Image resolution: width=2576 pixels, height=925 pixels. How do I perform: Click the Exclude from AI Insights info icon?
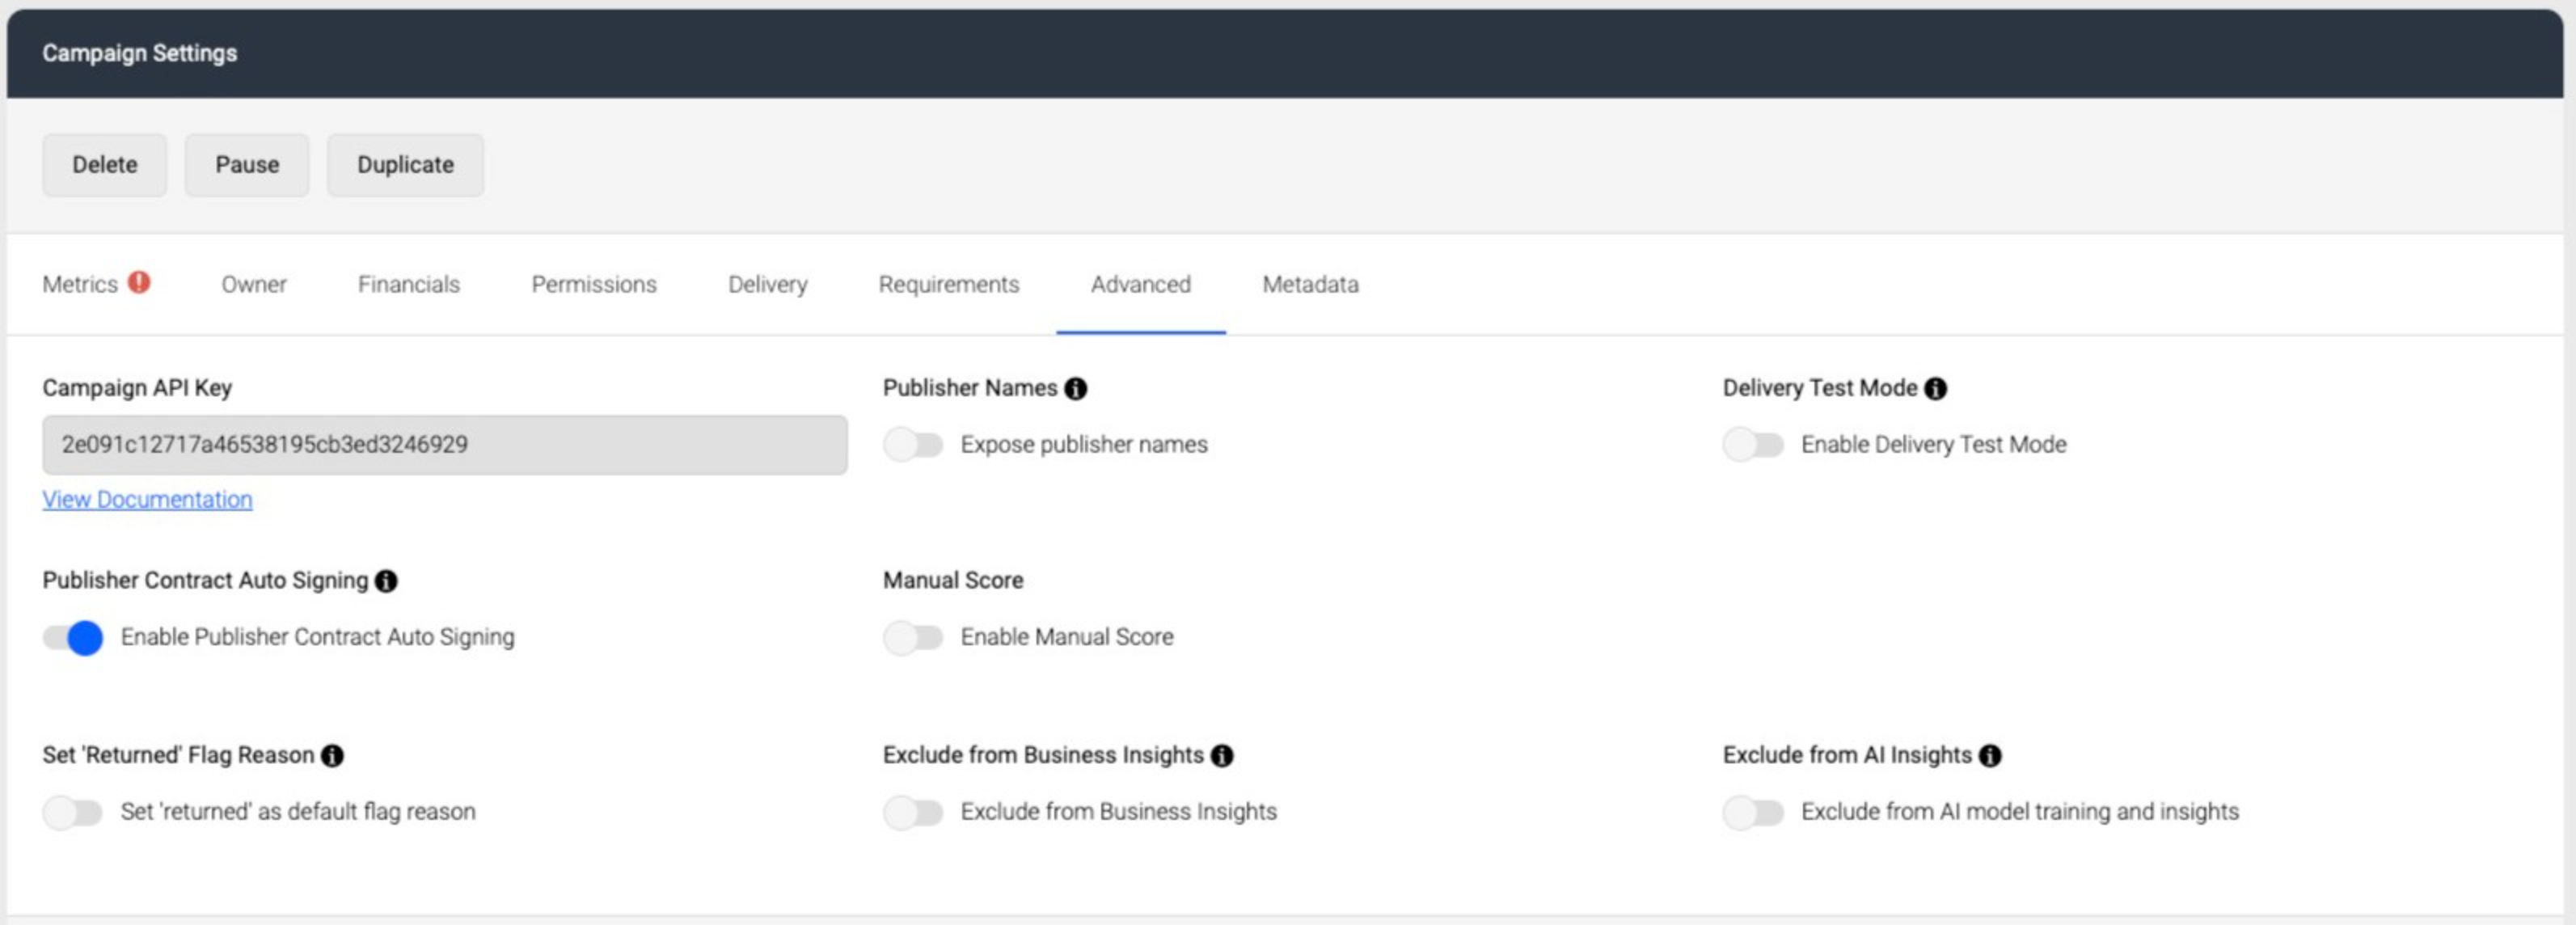pyautogui.click(x=1990, y=756)
